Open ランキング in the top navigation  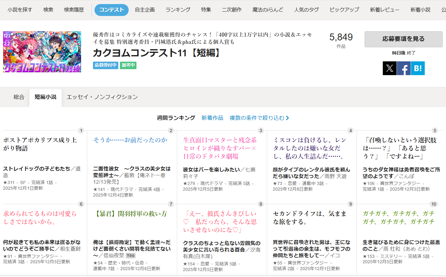pos(177,10)
